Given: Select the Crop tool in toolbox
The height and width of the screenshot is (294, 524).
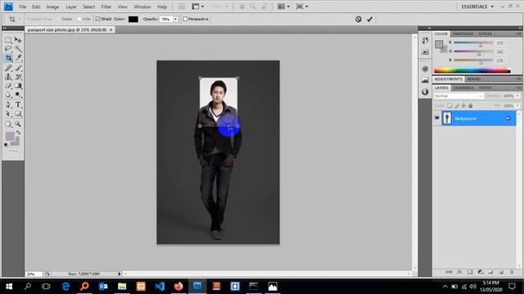Looking at the screenshot, I should tap(8, 58).
